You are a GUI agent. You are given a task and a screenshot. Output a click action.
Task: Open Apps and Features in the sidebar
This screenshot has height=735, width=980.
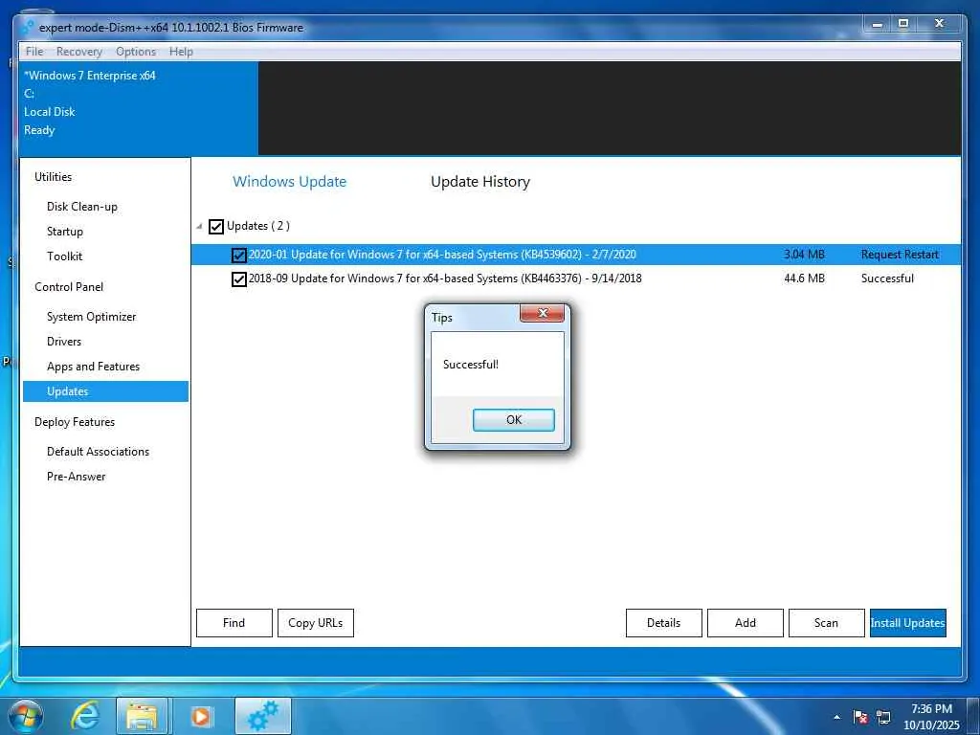pyautogui.click(x=93, y=367)
